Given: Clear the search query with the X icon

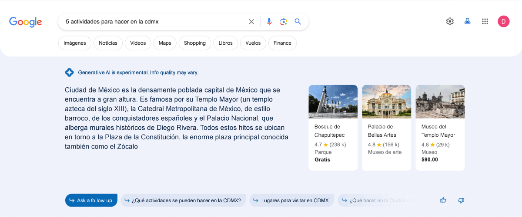Looking at the screenshot, I should point(251,22).
